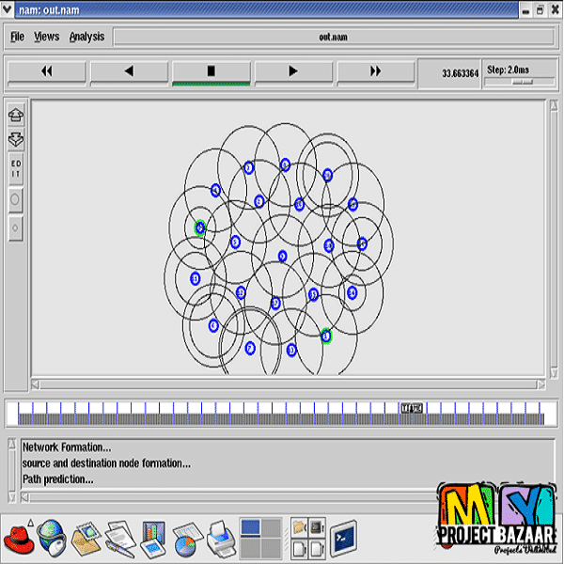This screenshot has width=564, height=564.
Task: Stop the animation playback
Action: tap(211, 71)
